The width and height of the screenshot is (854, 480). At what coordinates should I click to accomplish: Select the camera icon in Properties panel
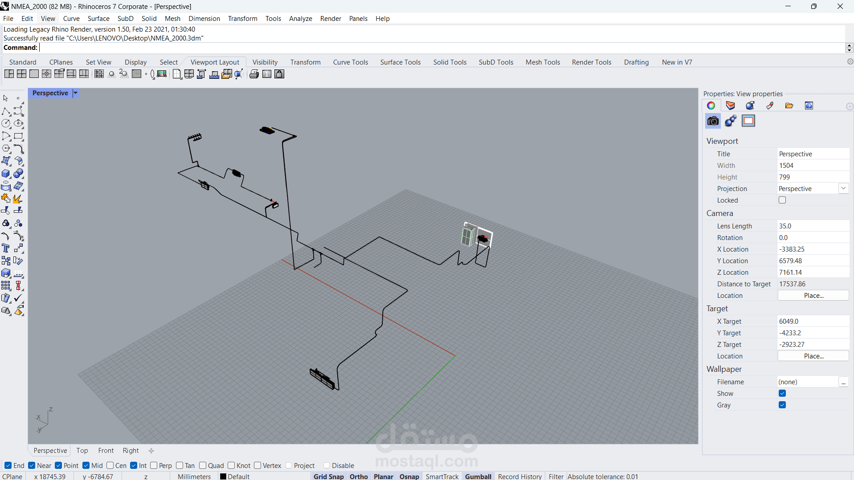click(713, 121)
